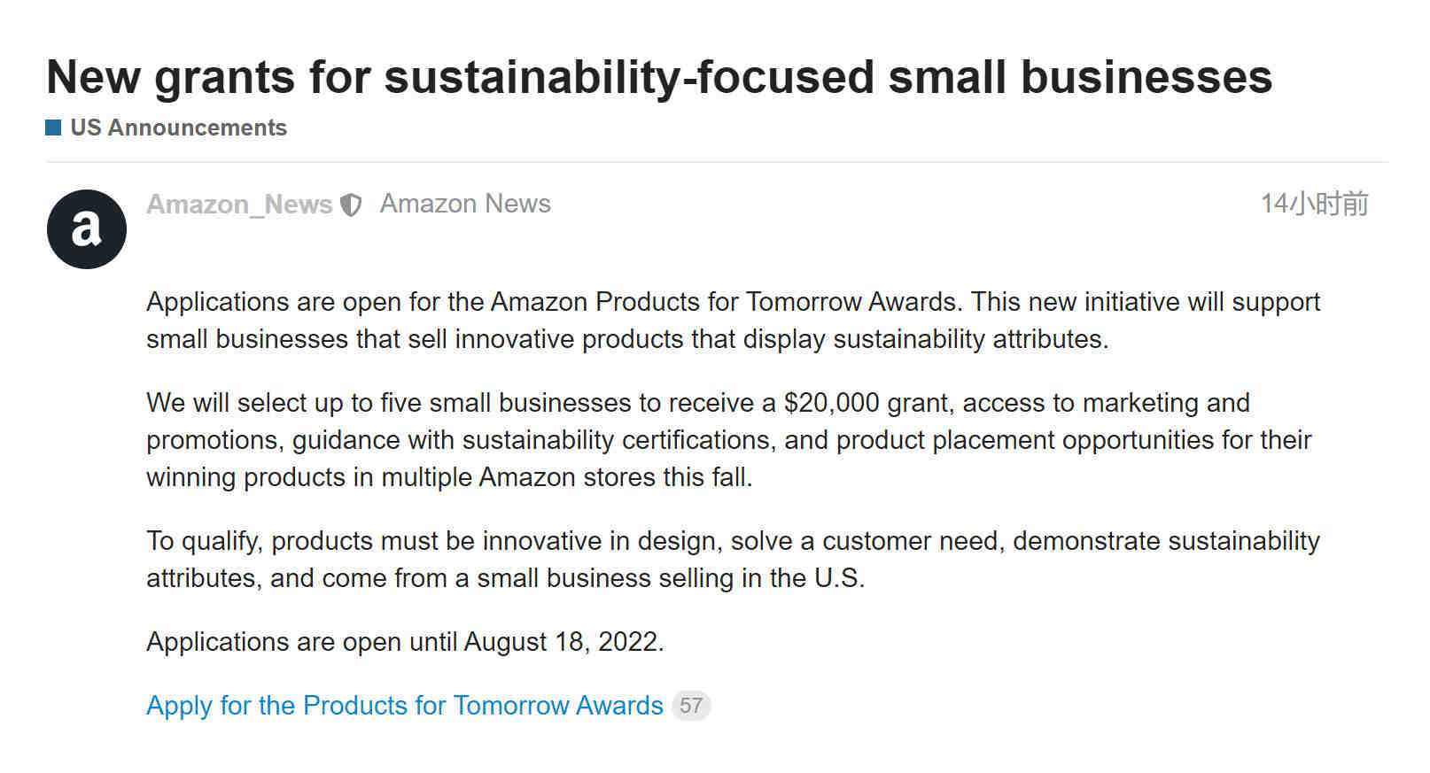This screenshot has width=1430, height=773.
Task: Click the 'Applications are open until' line
Action: pyautogui.click(x=405, y=642)
